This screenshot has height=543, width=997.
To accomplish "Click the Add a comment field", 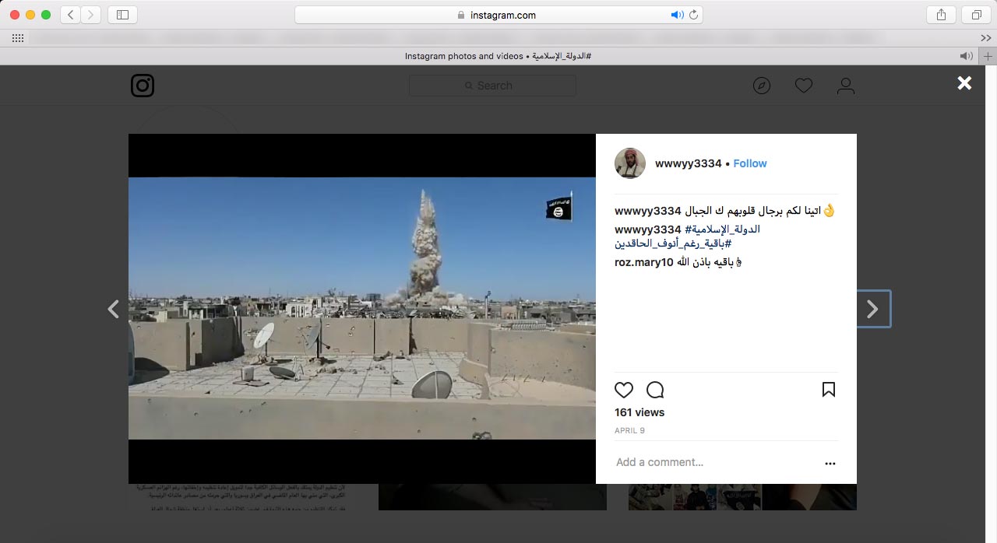I will 701,462.
